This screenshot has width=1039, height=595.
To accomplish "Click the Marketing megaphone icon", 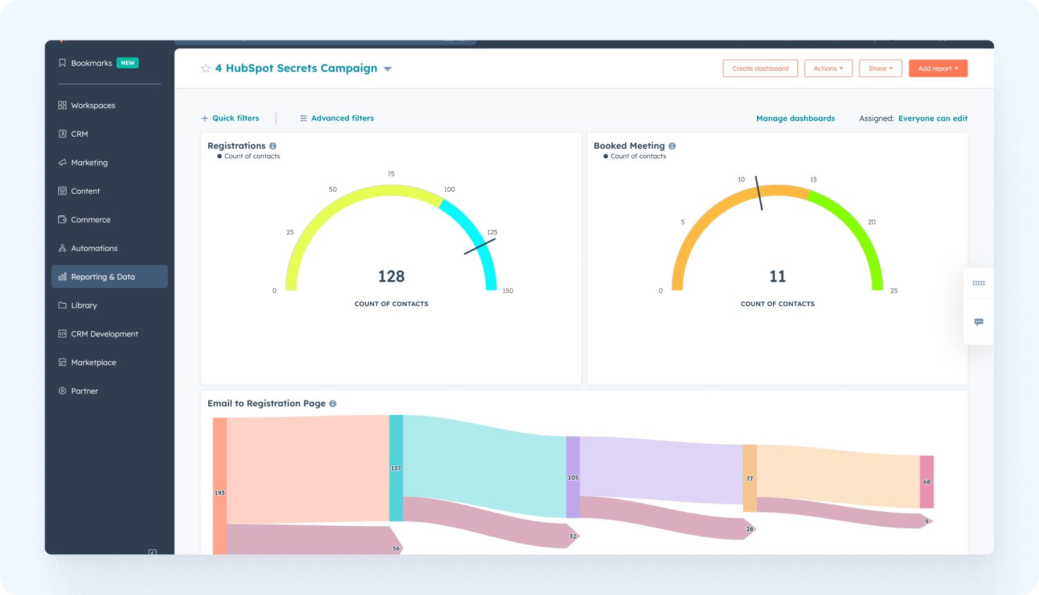I will pos(62,162).
